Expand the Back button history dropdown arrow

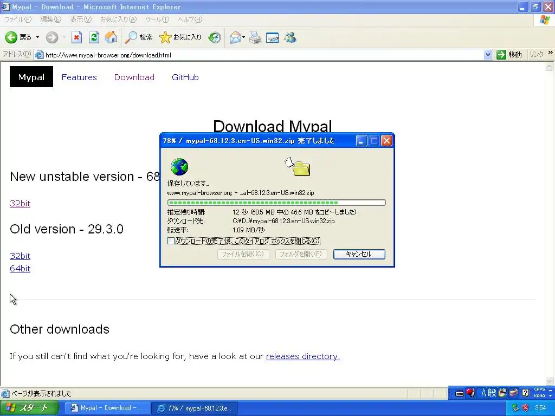[37, 37]
